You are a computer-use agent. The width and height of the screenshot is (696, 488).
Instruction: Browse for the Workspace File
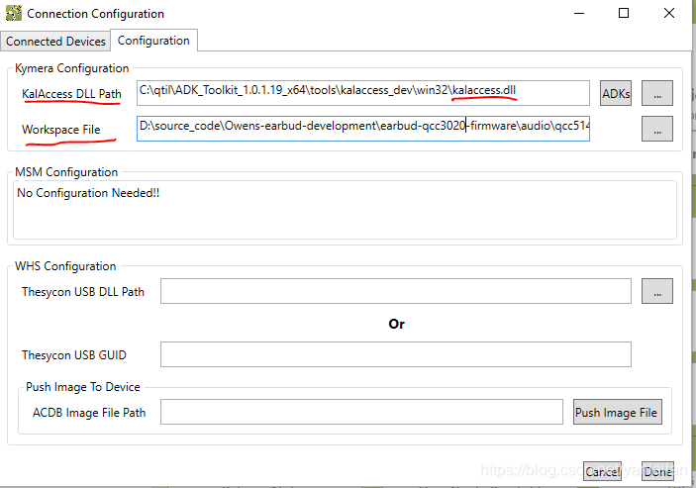[x=657, y=129]
